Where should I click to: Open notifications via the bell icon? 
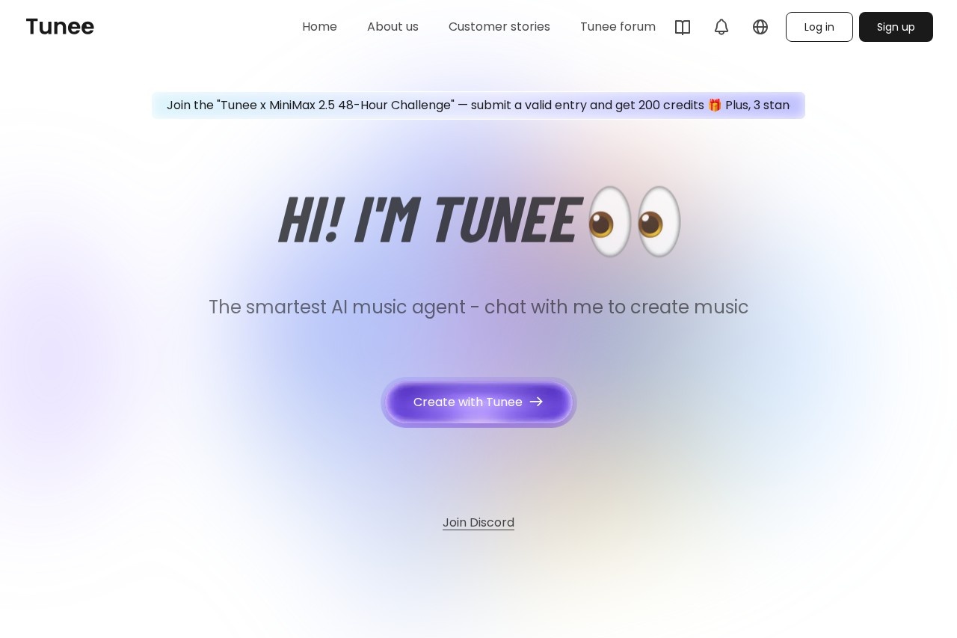(x=721, y=27)
